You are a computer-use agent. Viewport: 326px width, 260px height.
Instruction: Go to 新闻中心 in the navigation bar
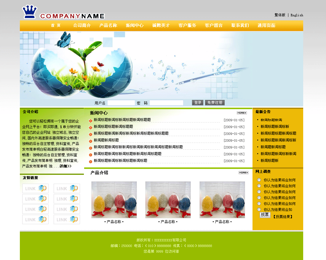coord(135,25)
